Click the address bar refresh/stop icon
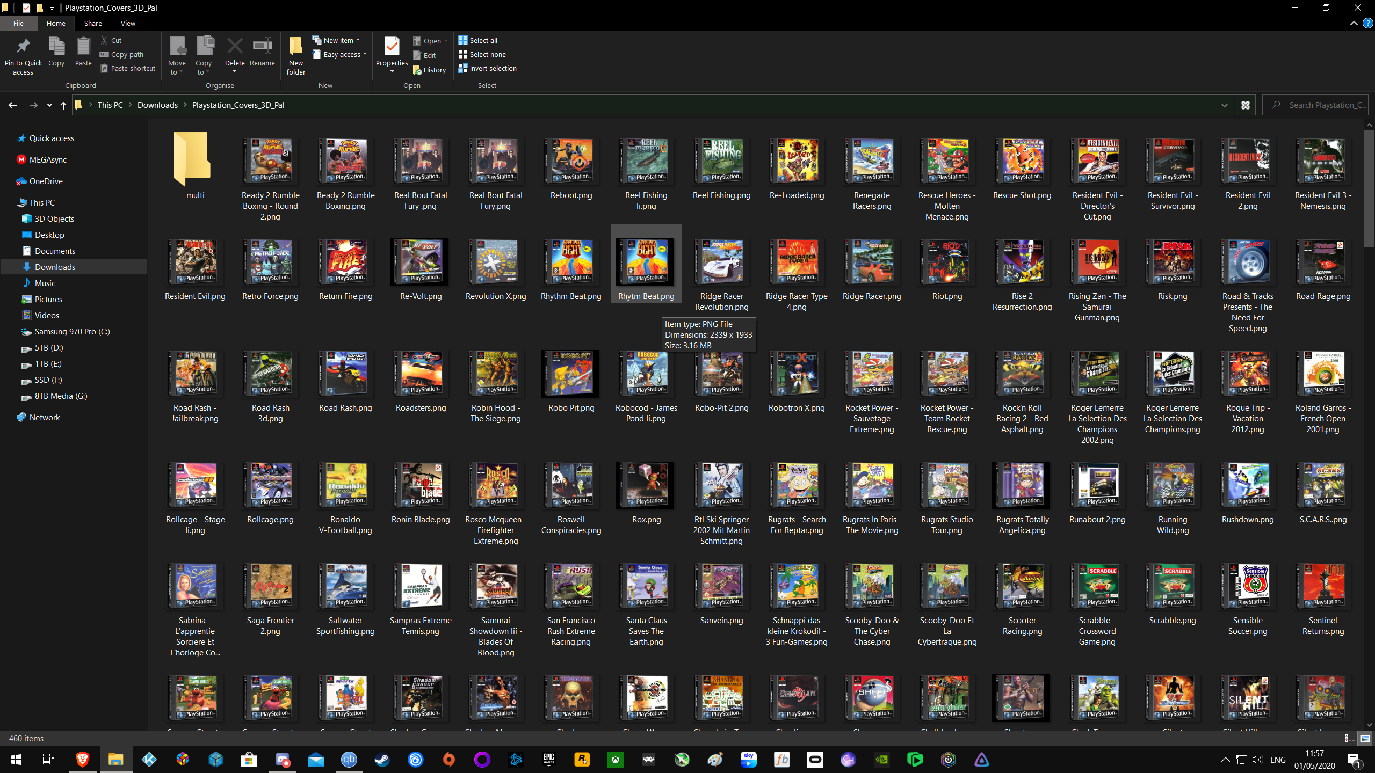 (x=1246, y=105)
